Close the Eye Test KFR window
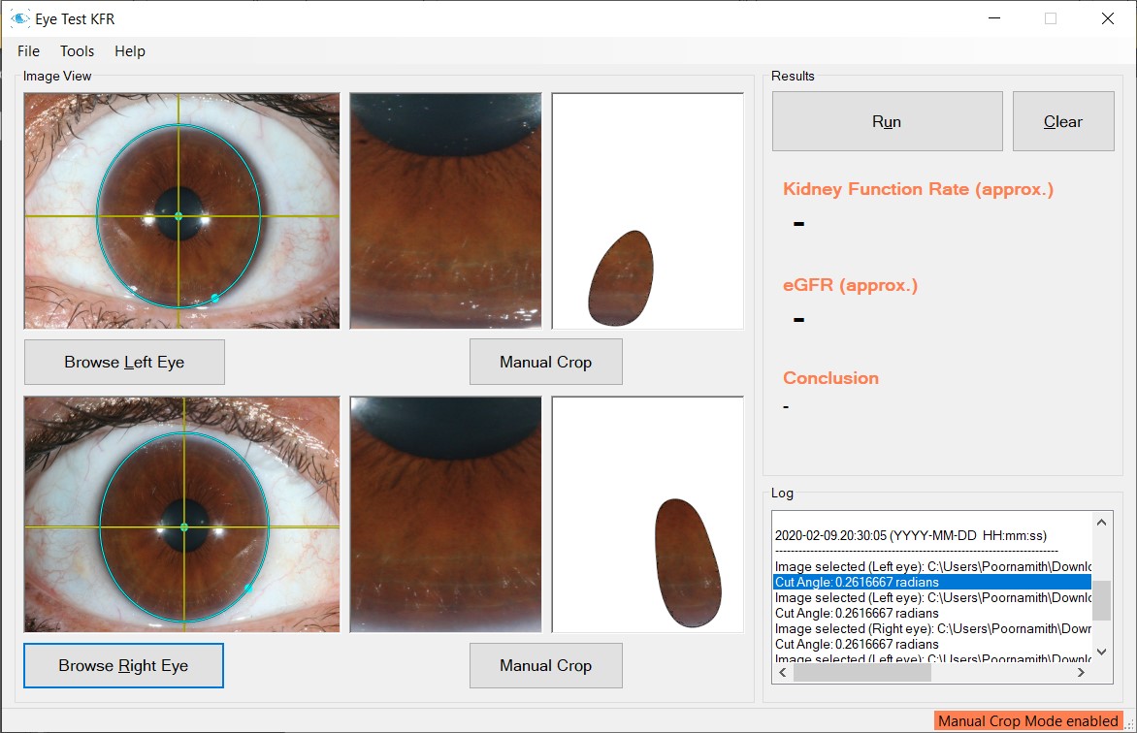The image size is (1137, 733). pos(1107,18)
